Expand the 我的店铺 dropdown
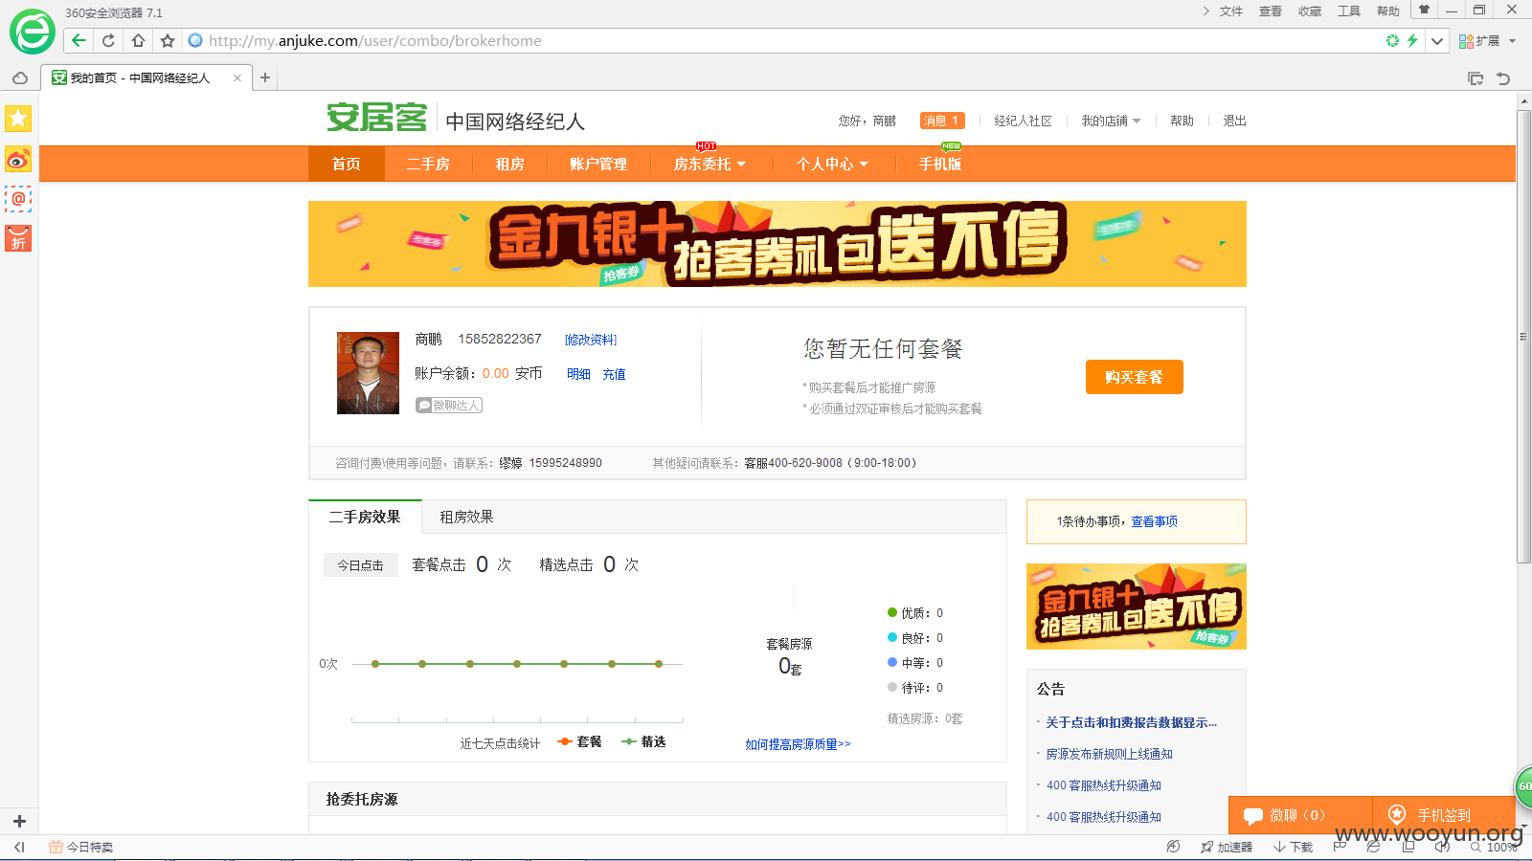 pyautogui.click(x=1111, y=121)
